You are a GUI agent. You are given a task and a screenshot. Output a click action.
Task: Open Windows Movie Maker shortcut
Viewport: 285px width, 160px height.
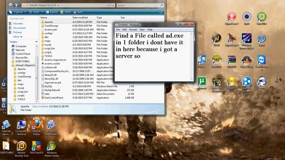(x=247, y=41)
